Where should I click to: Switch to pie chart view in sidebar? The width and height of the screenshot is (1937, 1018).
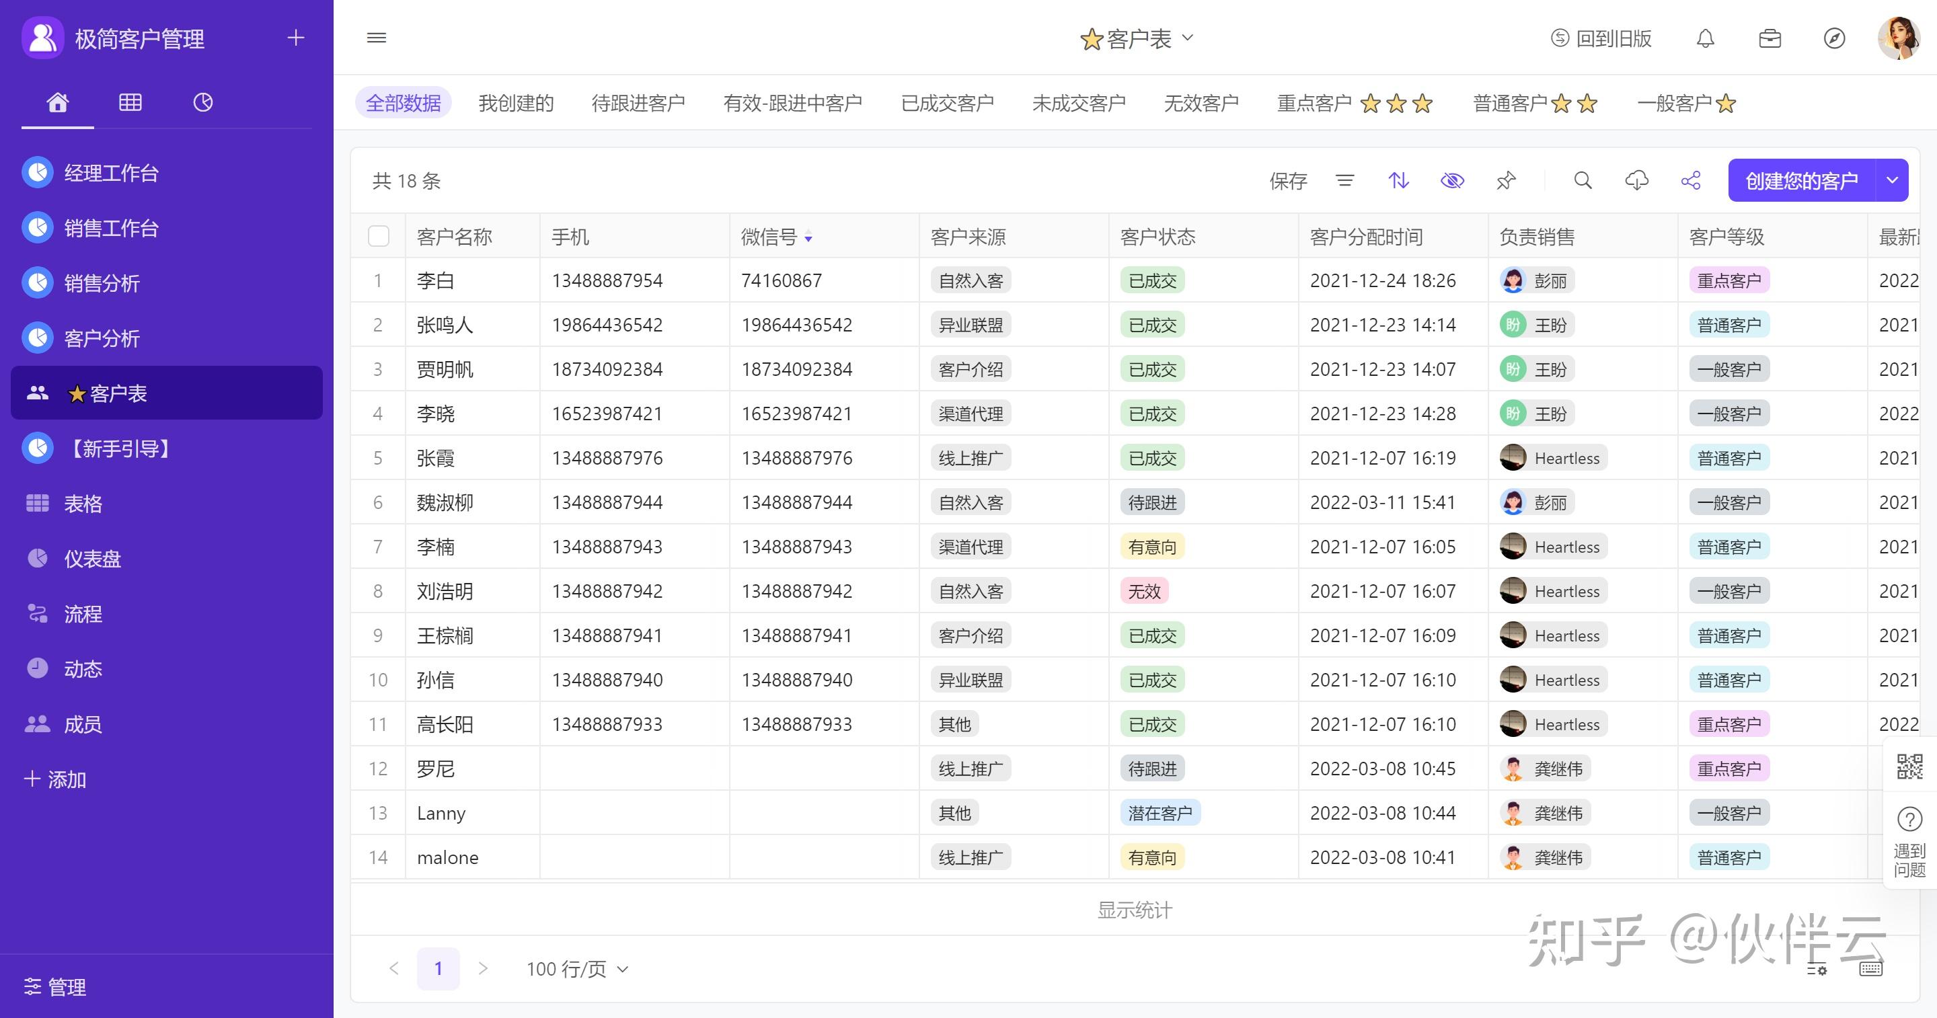tap(203, 102)
